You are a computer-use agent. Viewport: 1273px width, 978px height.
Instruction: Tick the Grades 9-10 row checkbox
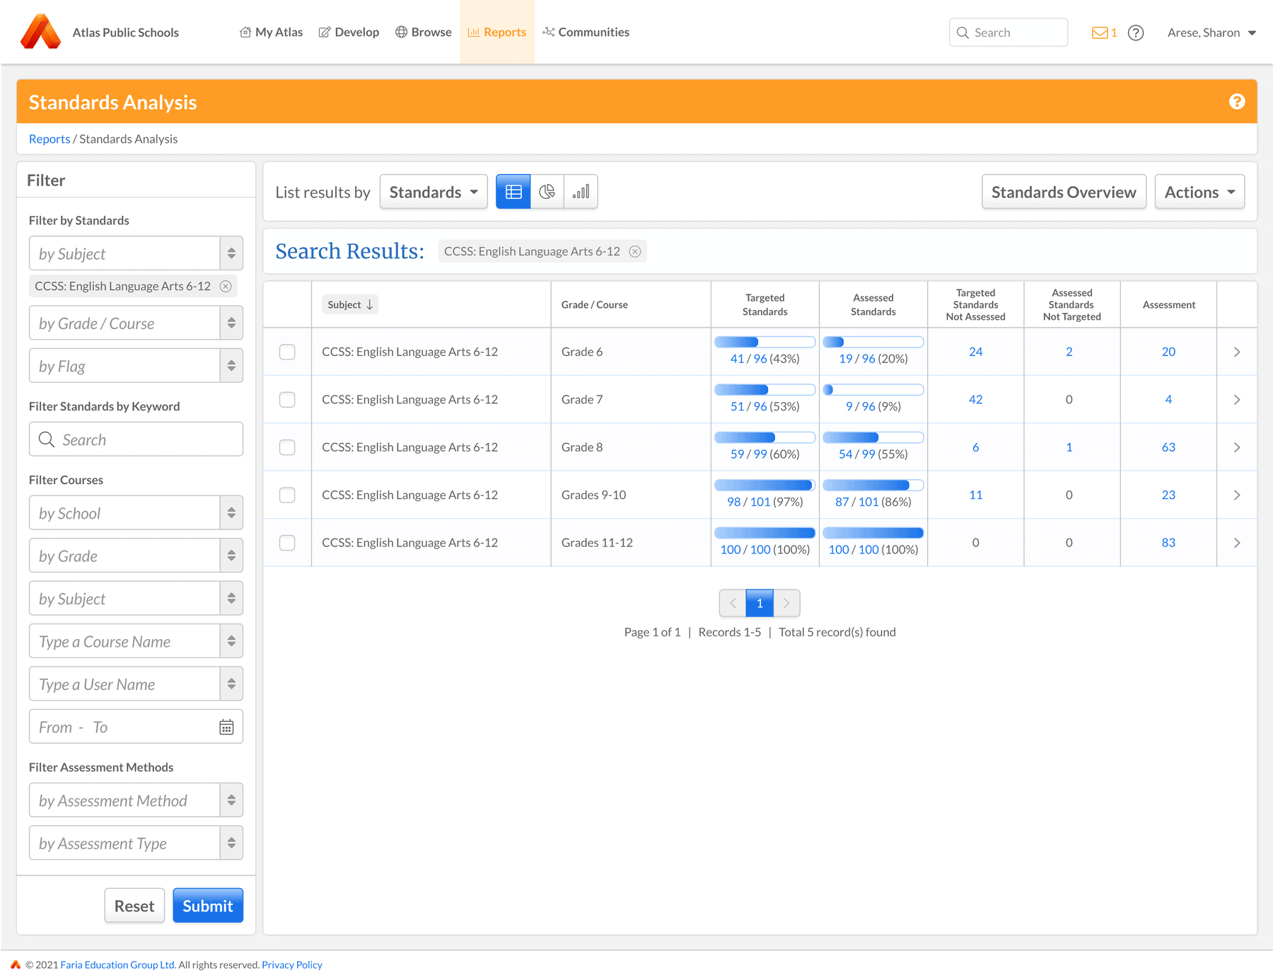point(287,495)
